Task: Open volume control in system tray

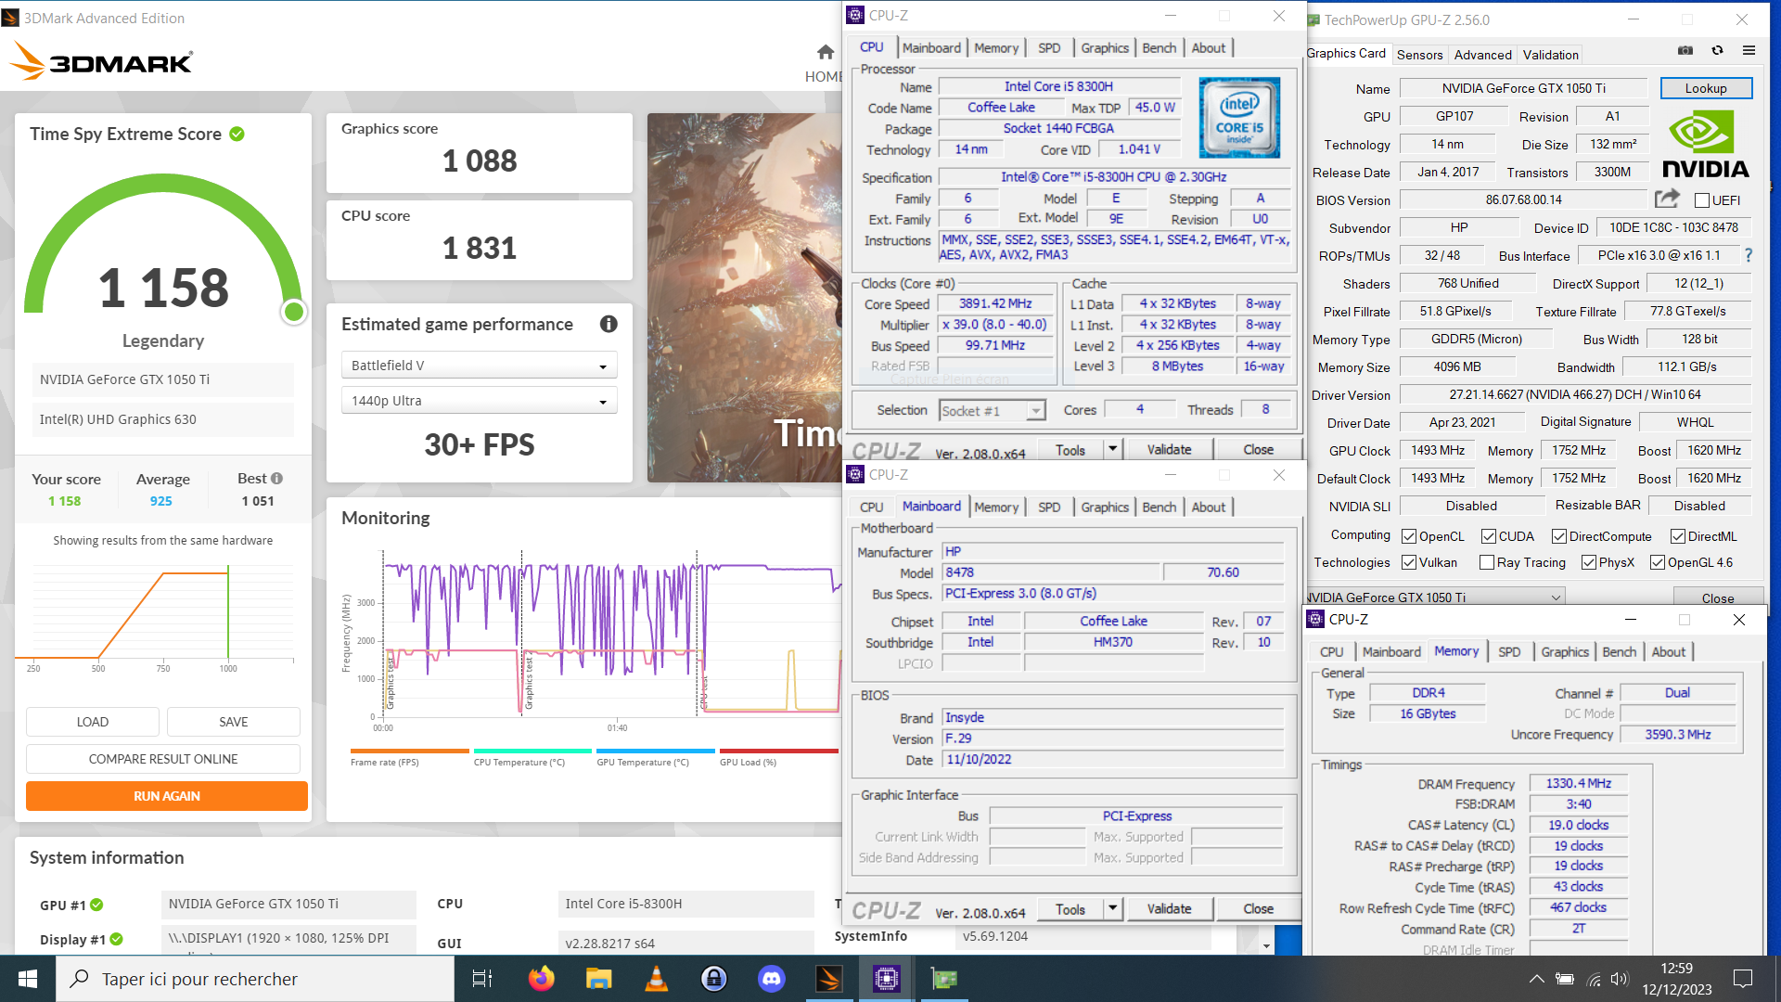Action: 1620,979
